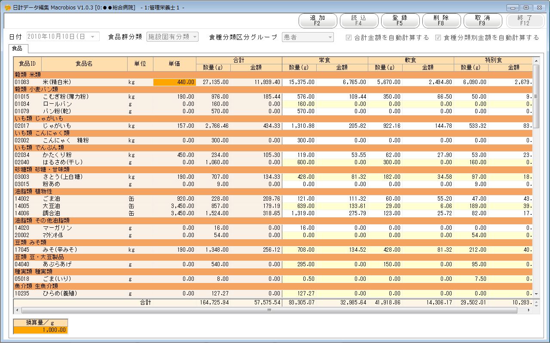550x343 pixels.
Task: Toggle 合計金額を自動計算する checkbox
Action: pos(349,37)
